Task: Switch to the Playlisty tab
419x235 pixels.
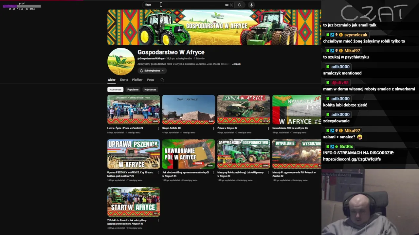Action: click(x=137, y=80)
